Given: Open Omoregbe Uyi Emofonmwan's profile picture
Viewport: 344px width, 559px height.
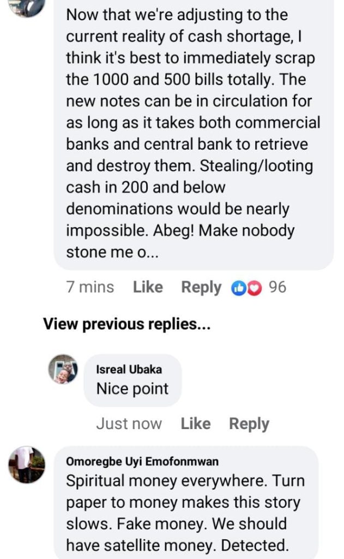Looking at the screenshot, I should pyautogui.click(x=27, y=465).
